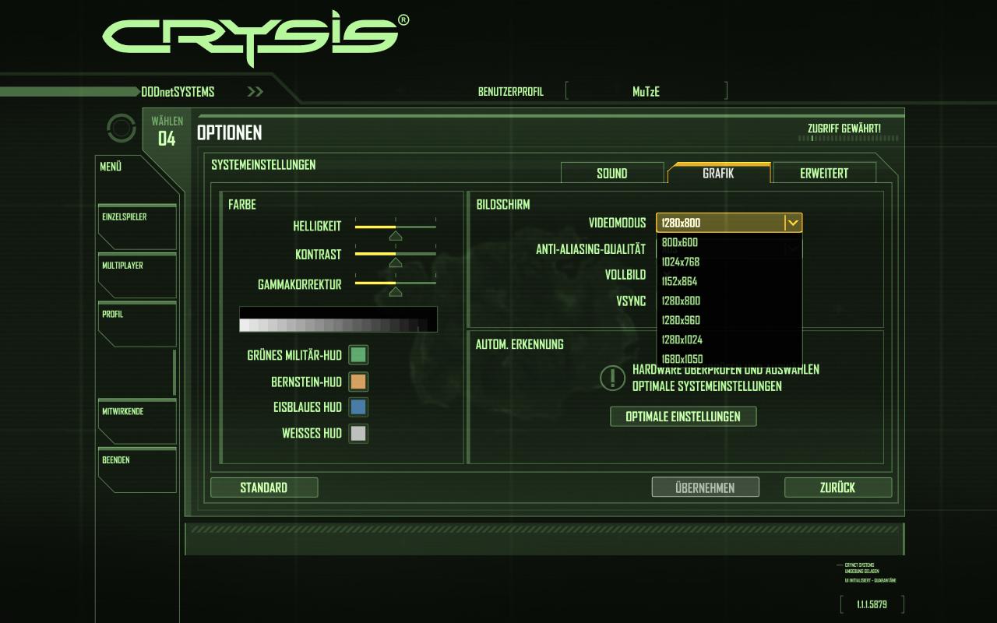
Task: Click the Systemeinstellungen heading
Action: [263, 165]
